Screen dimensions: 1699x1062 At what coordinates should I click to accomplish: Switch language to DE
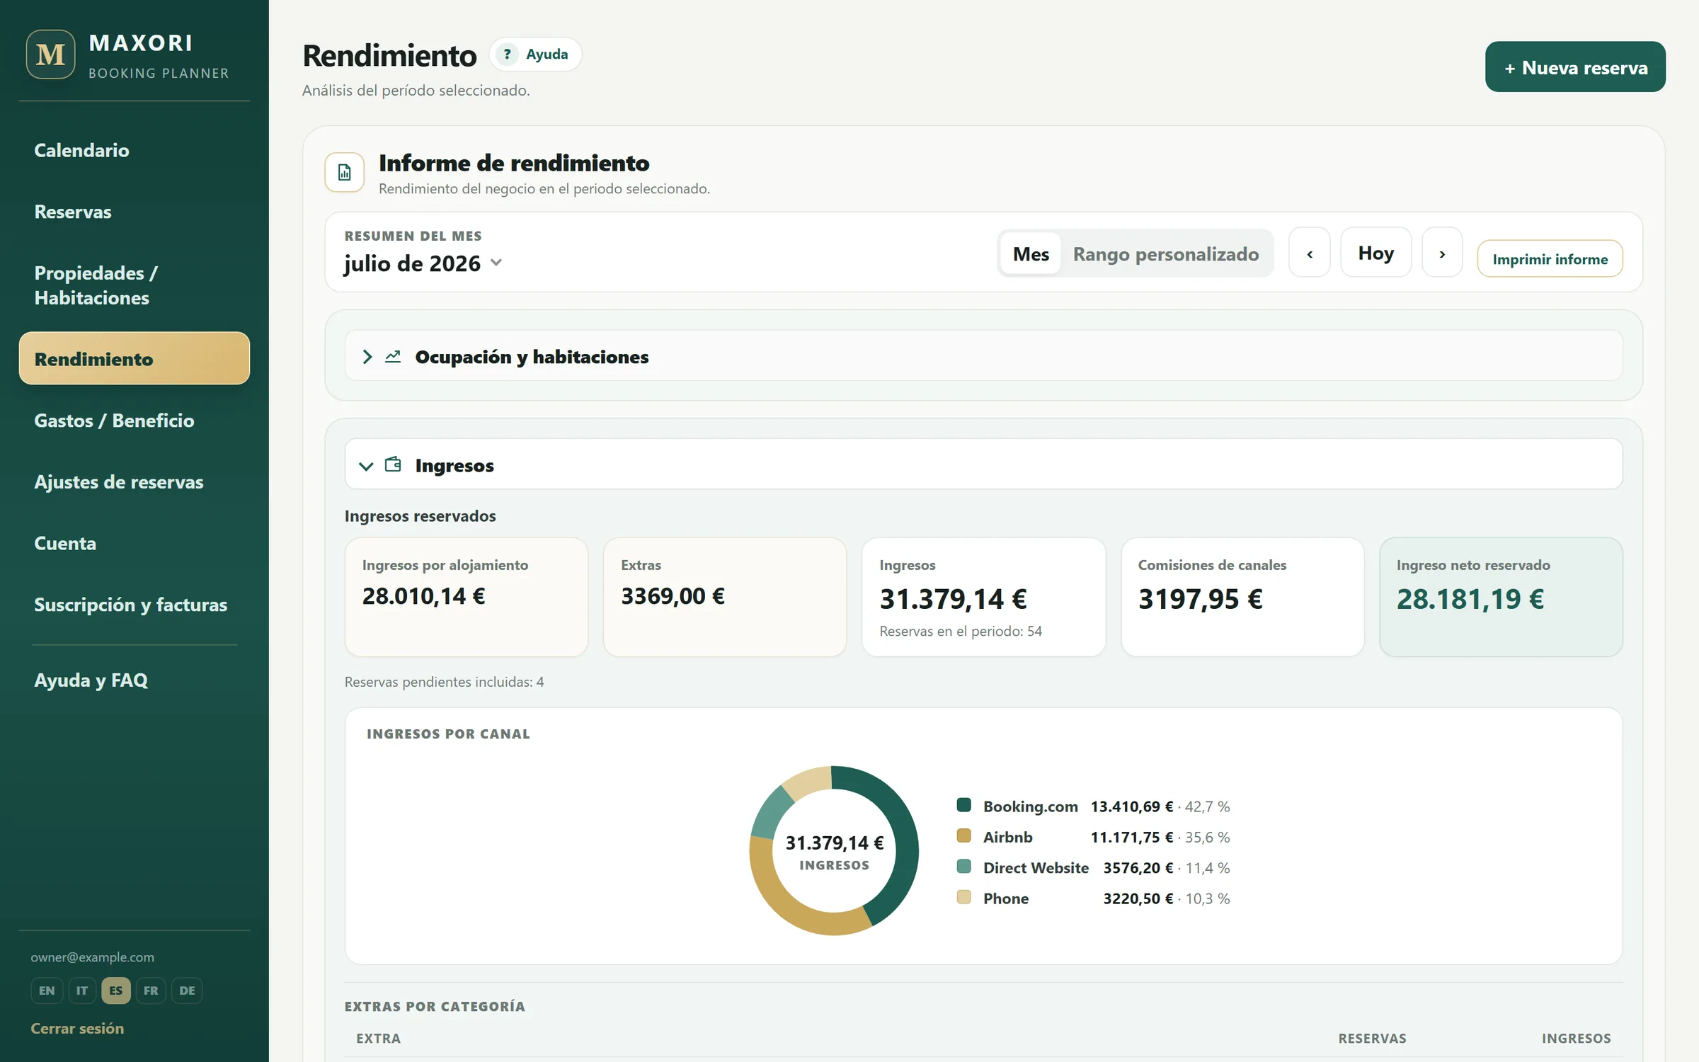click(187, 990)
